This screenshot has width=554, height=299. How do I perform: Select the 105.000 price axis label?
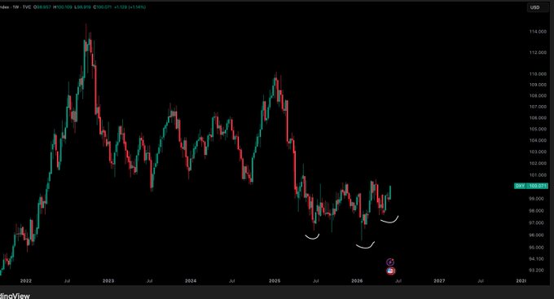click(x=538, y=130)
